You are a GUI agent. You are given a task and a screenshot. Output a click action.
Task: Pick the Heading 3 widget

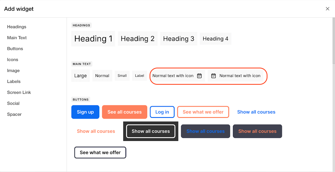(x=179, y=39)
